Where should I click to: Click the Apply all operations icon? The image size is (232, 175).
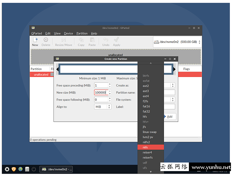pyautogui.click(x=117, y=42)
